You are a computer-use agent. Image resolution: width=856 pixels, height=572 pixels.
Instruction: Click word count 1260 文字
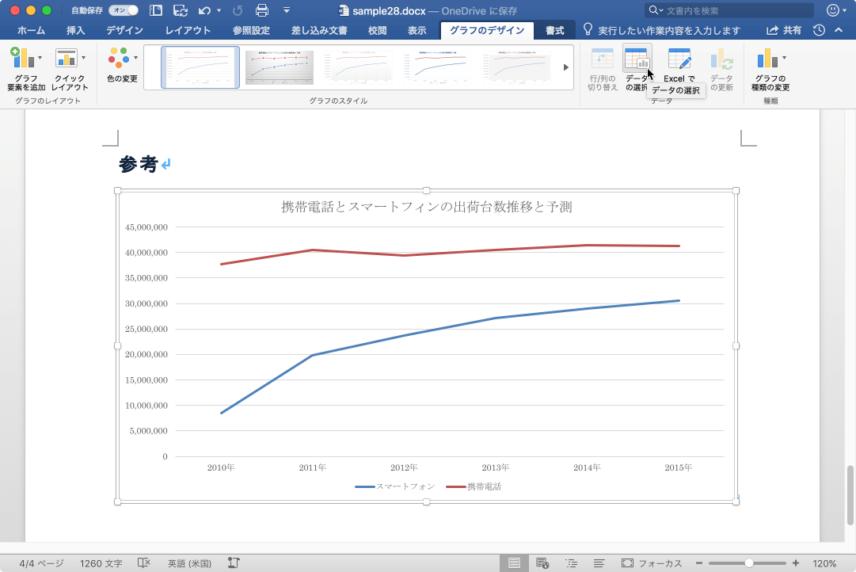pos(101,563)
